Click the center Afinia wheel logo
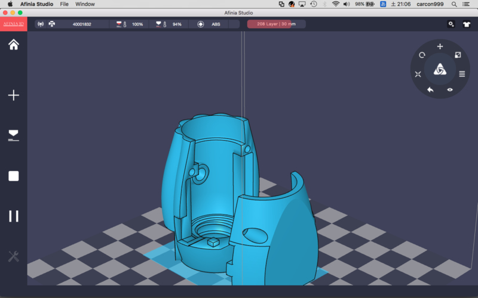 440,69
